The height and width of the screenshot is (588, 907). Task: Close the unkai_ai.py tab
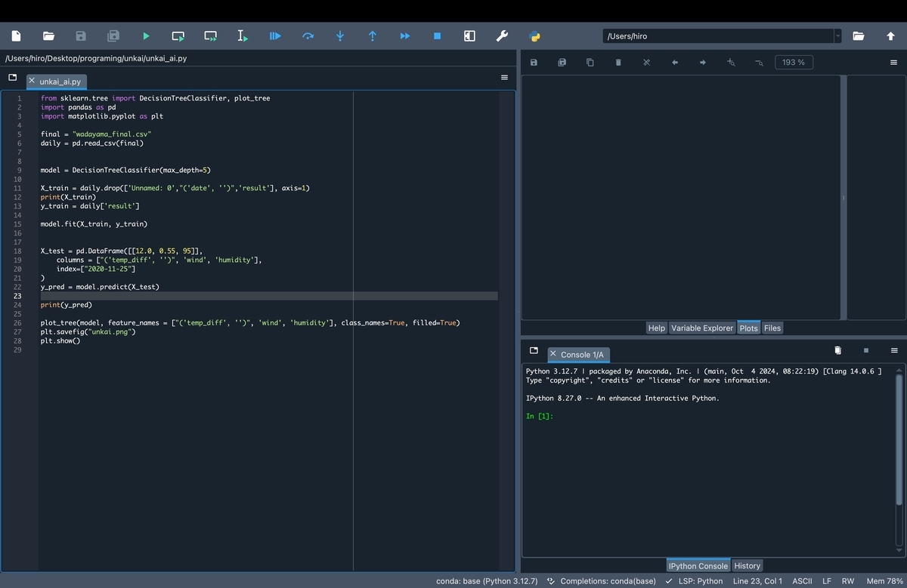[x=32, y=80]
